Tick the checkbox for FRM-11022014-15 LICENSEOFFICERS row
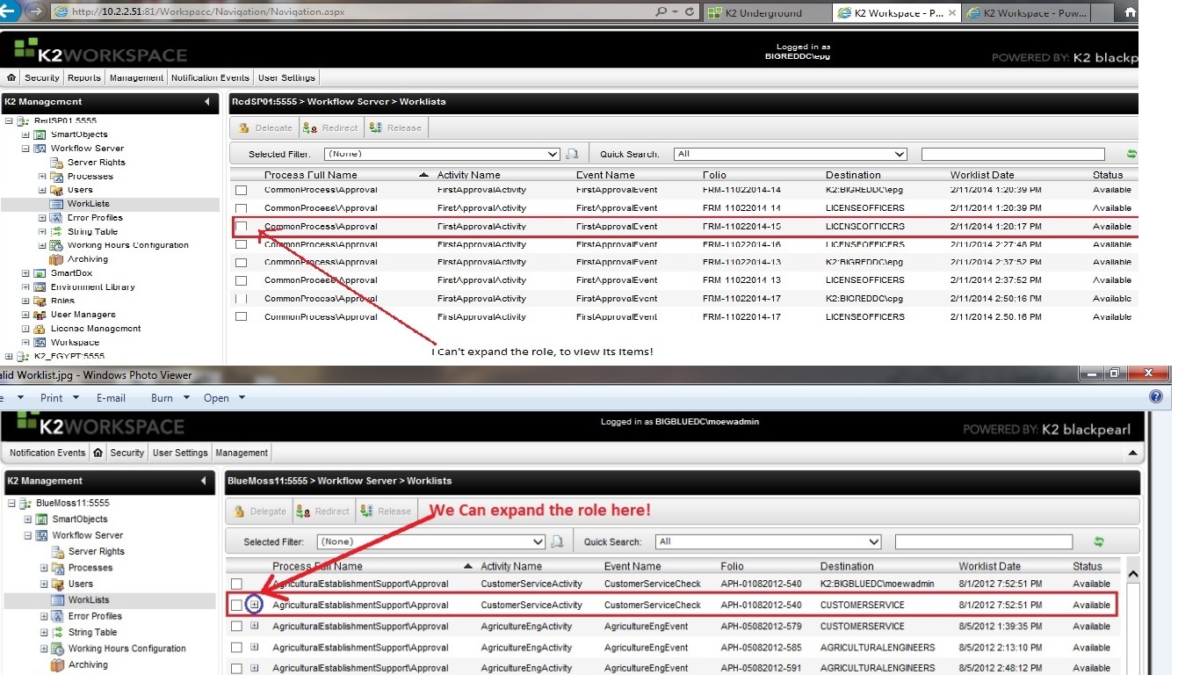Screen dimensions: 1200x675 click(x=241, y=227)
